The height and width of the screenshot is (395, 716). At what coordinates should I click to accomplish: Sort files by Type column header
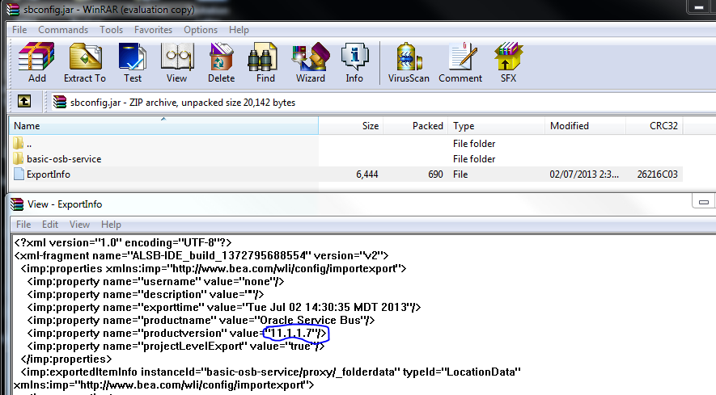pos(496,126)
